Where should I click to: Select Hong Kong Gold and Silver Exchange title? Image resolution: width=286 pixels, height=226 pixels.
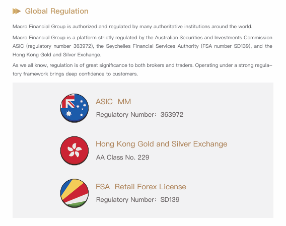point(162,144)
